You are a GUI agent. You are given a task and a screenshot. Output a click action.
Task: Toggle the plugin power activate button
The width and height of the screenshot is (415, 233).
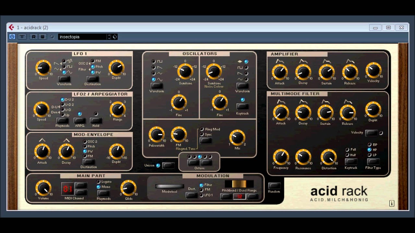point(12,37)
